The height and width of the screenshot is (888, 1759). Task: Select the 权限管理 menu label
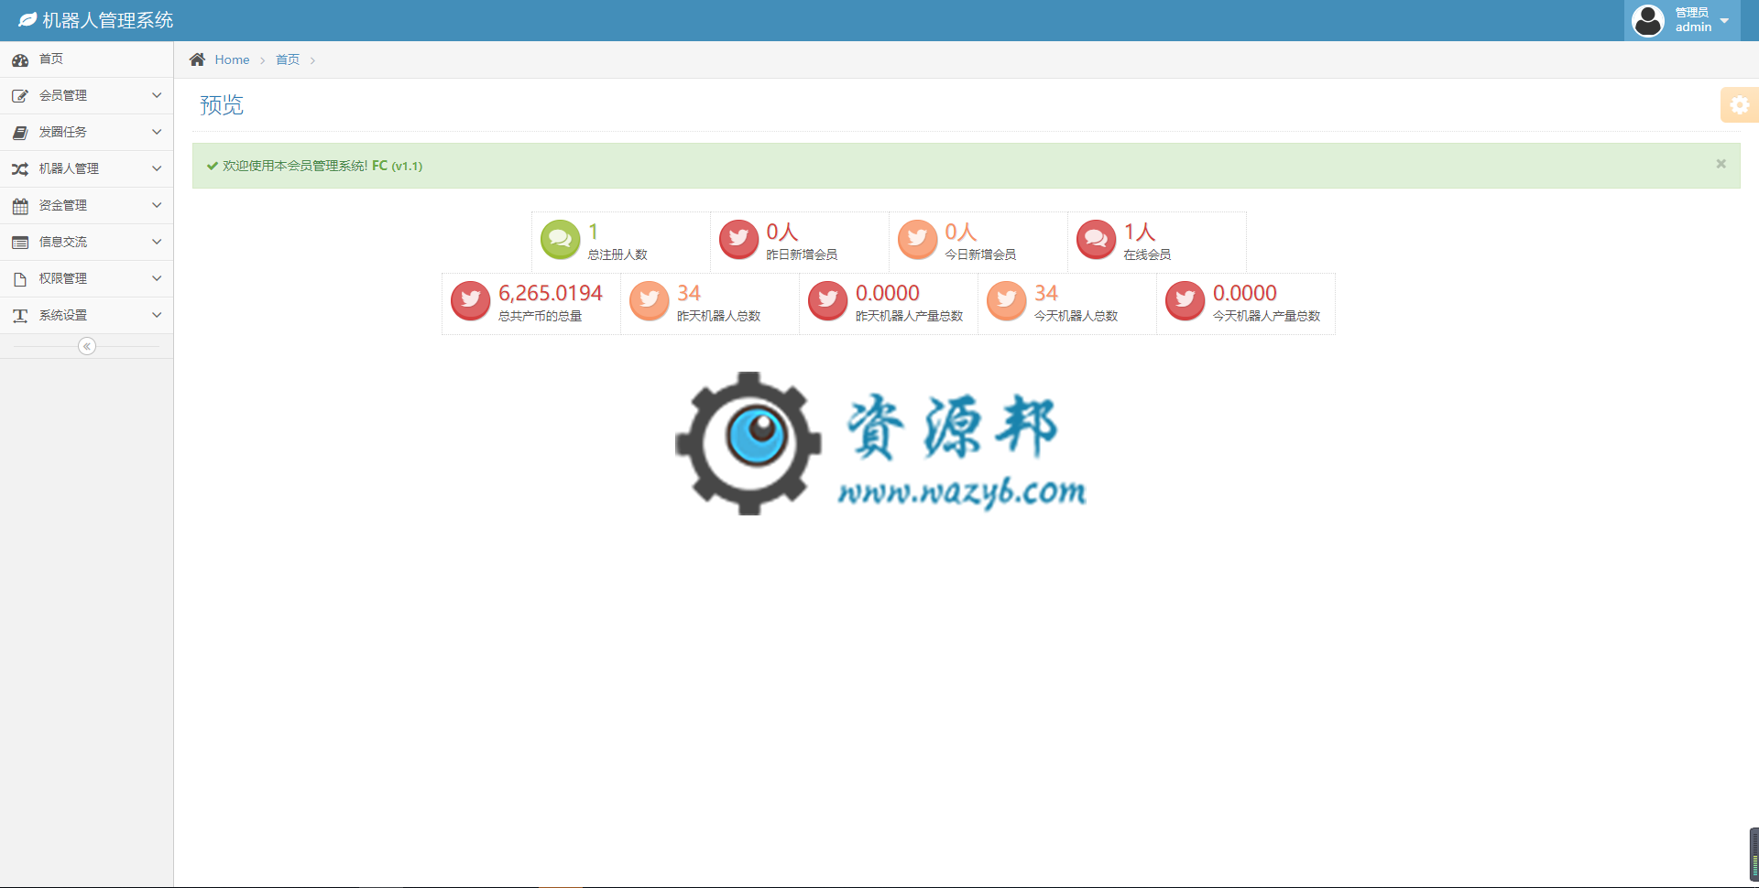[63, 278]
